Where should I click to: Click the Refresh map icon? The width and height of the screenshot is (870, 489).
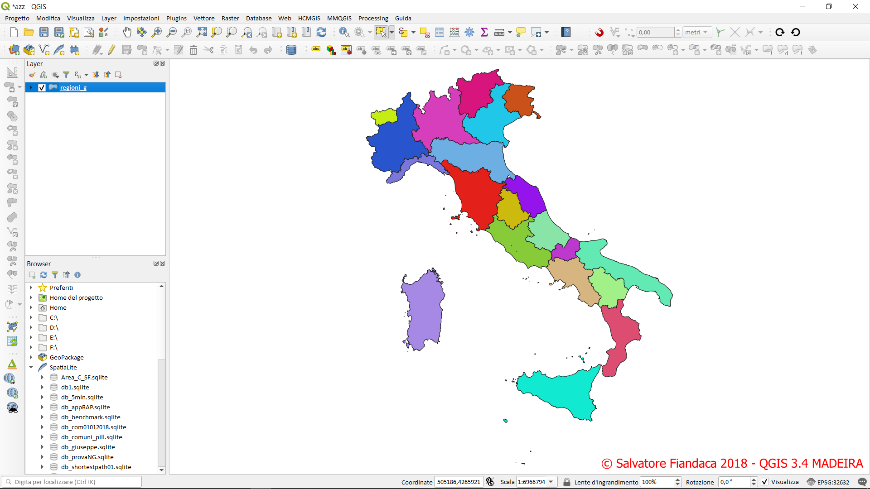pyautogui.click(x=321, y=32)
